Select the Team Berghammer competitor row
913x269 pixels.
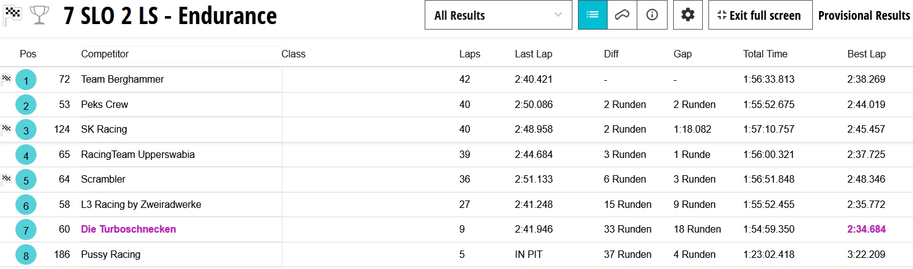(x=122, y=80)
